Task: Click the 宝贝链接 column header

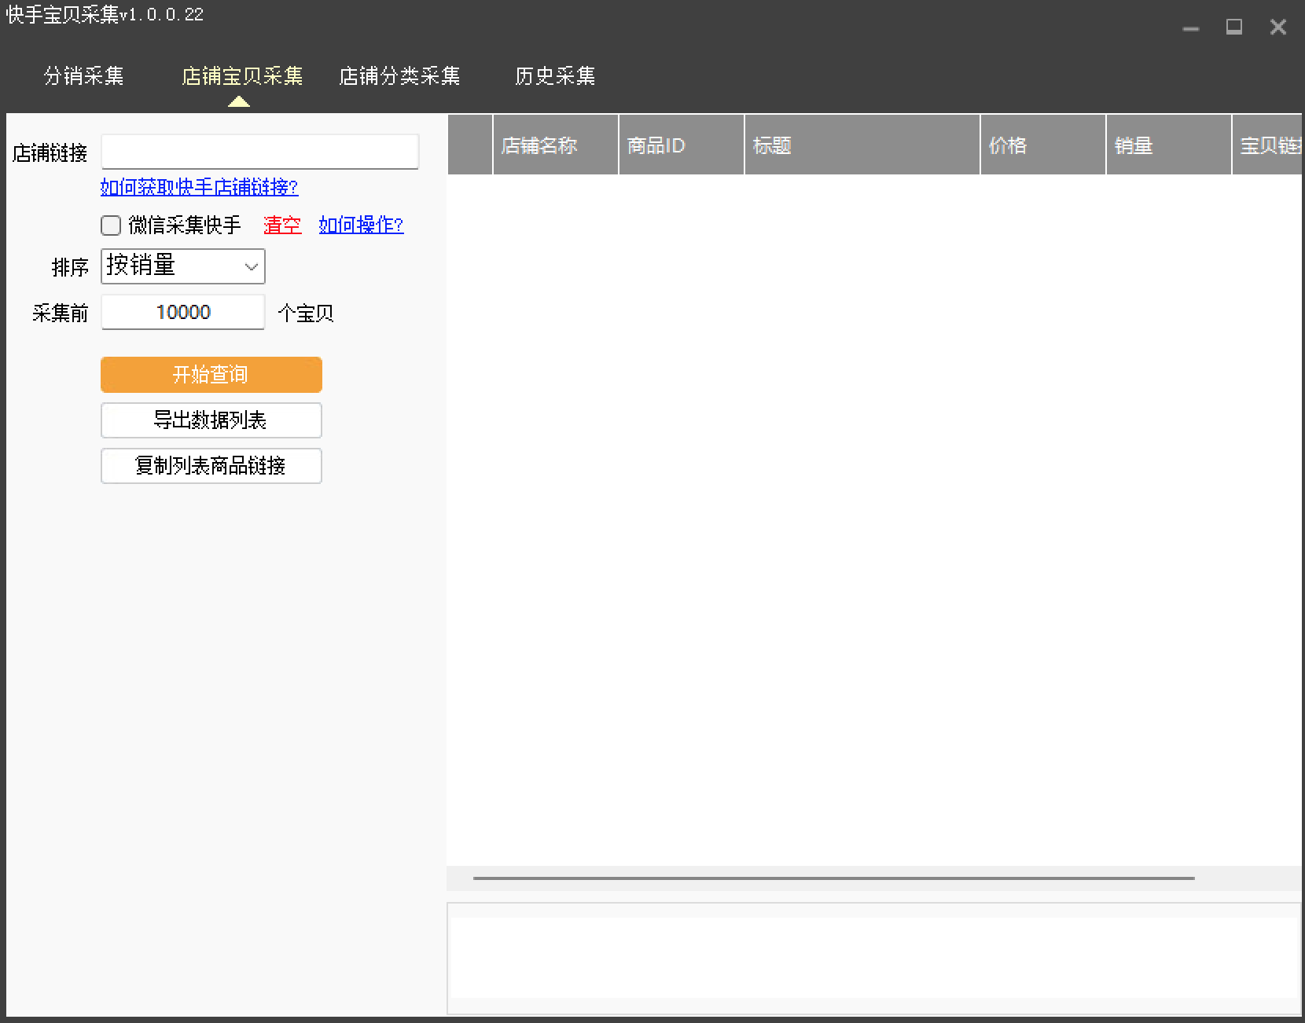Action: pyautogui.click(x=1268, y=145)
